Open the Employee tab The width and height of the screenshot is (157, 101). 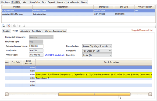[6, 2]
